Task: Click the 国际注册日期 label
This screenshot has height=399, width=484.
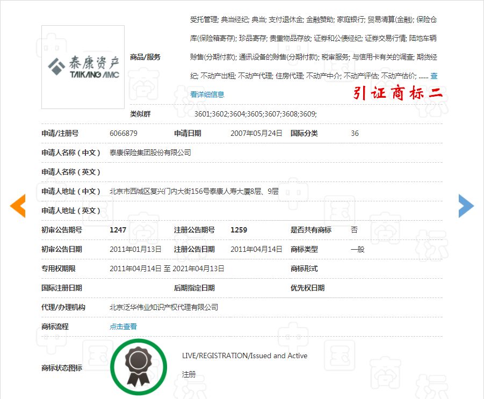Action: 62,288
